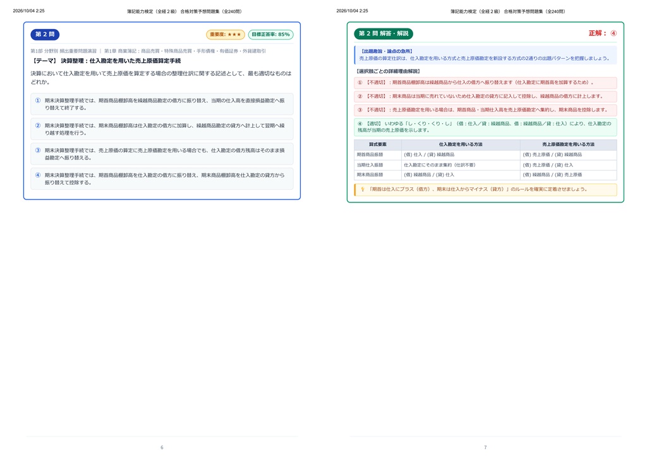The width and height of the screenshot is (647, 458).
Task: Click the blue 第 2 問 badge
Action: point(45,34)
